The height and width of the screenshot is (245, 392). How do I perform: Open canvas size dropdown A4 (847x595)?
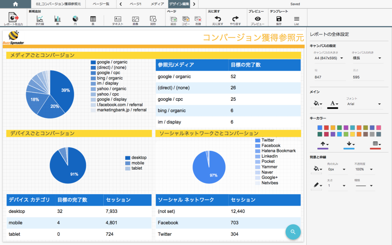coord(329,58)
